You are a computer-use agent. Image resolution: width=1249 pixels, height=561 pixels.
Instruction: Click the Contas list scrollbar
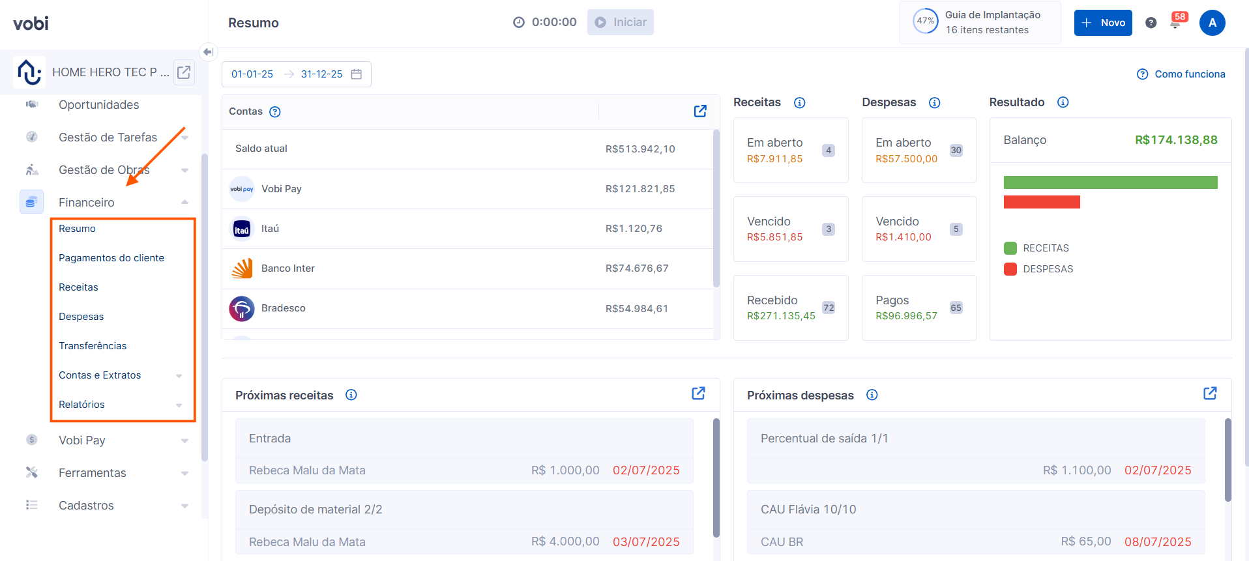716,209
